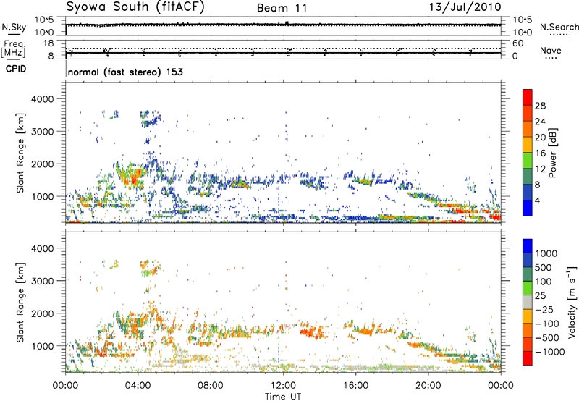Click the '60' Nave axis tick
Viewport: 579px width, 401px height.
click(518, 43)
